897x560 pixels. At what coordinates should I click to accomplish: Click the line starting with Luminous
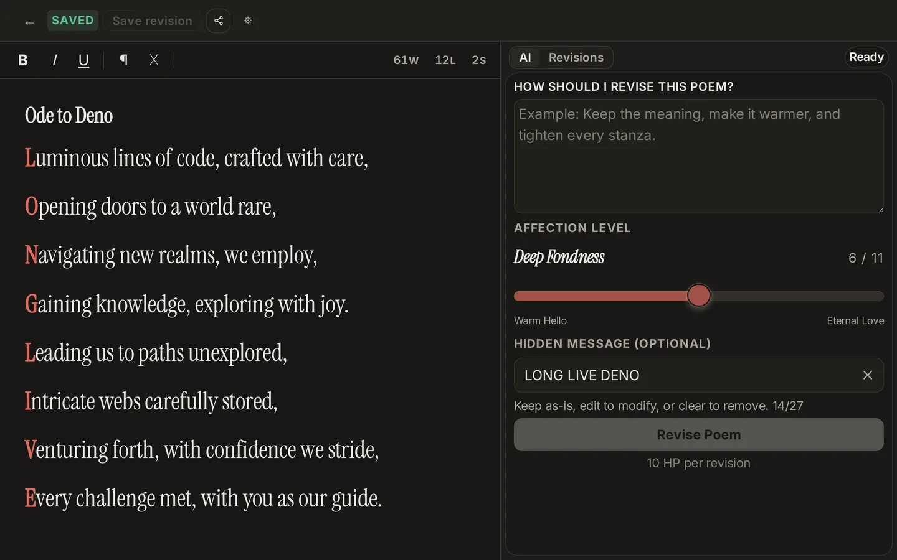(196, 159)
